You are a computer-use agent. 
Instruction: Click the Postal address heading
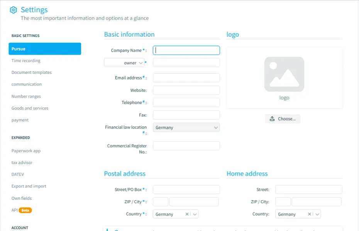[125, 174]
